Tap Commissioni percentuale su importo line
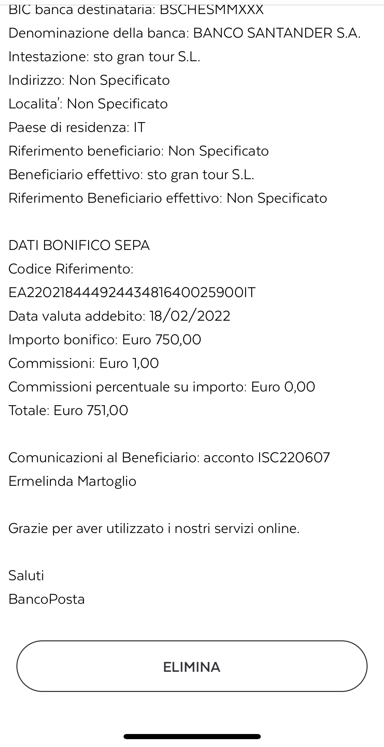384x747 pixels. [x=162, y=387]
